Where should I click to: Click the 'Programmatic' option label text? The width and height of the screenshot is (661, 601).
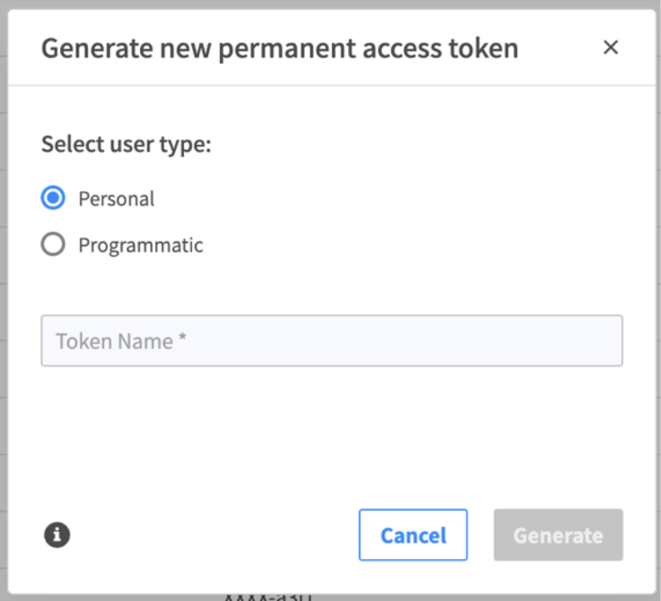pos(141,246)
